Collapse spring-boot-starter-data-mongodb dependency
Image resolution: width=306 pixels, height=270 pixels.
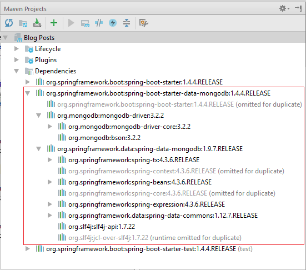28,93
